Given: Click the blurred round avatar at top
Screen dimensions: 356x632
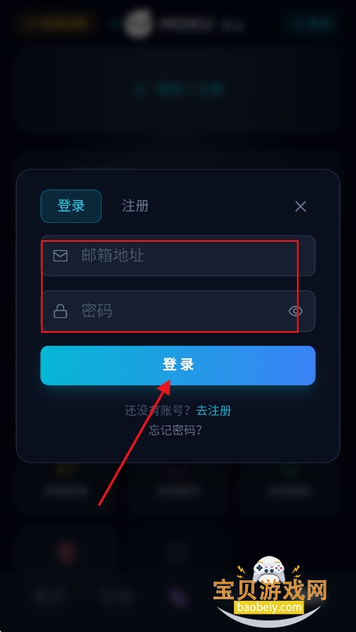Looking at the screenshot, I should click(x=139, y=24).
